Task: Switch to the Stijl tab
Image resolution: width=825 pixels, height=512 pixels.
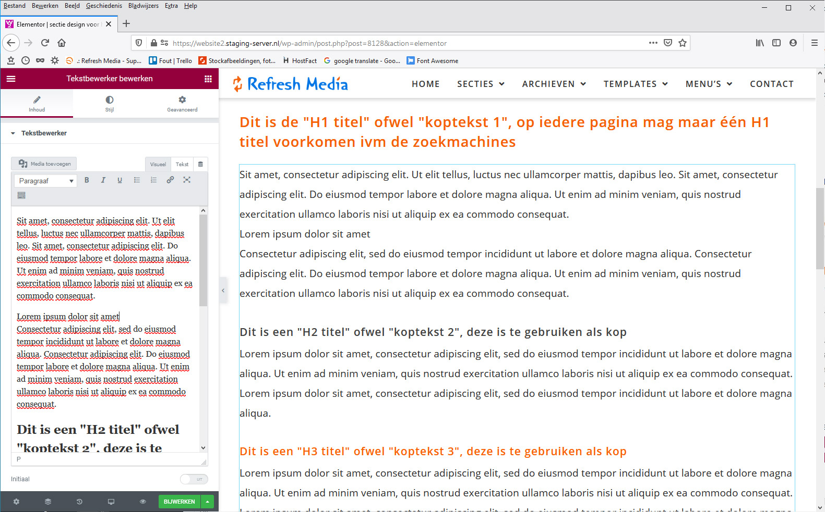Action: [110, 103]
